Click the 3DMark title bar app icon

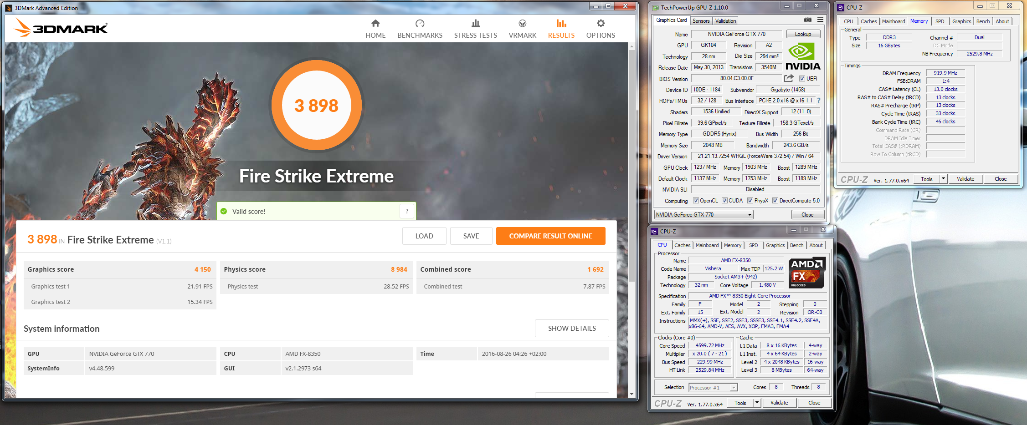[9, 8]
